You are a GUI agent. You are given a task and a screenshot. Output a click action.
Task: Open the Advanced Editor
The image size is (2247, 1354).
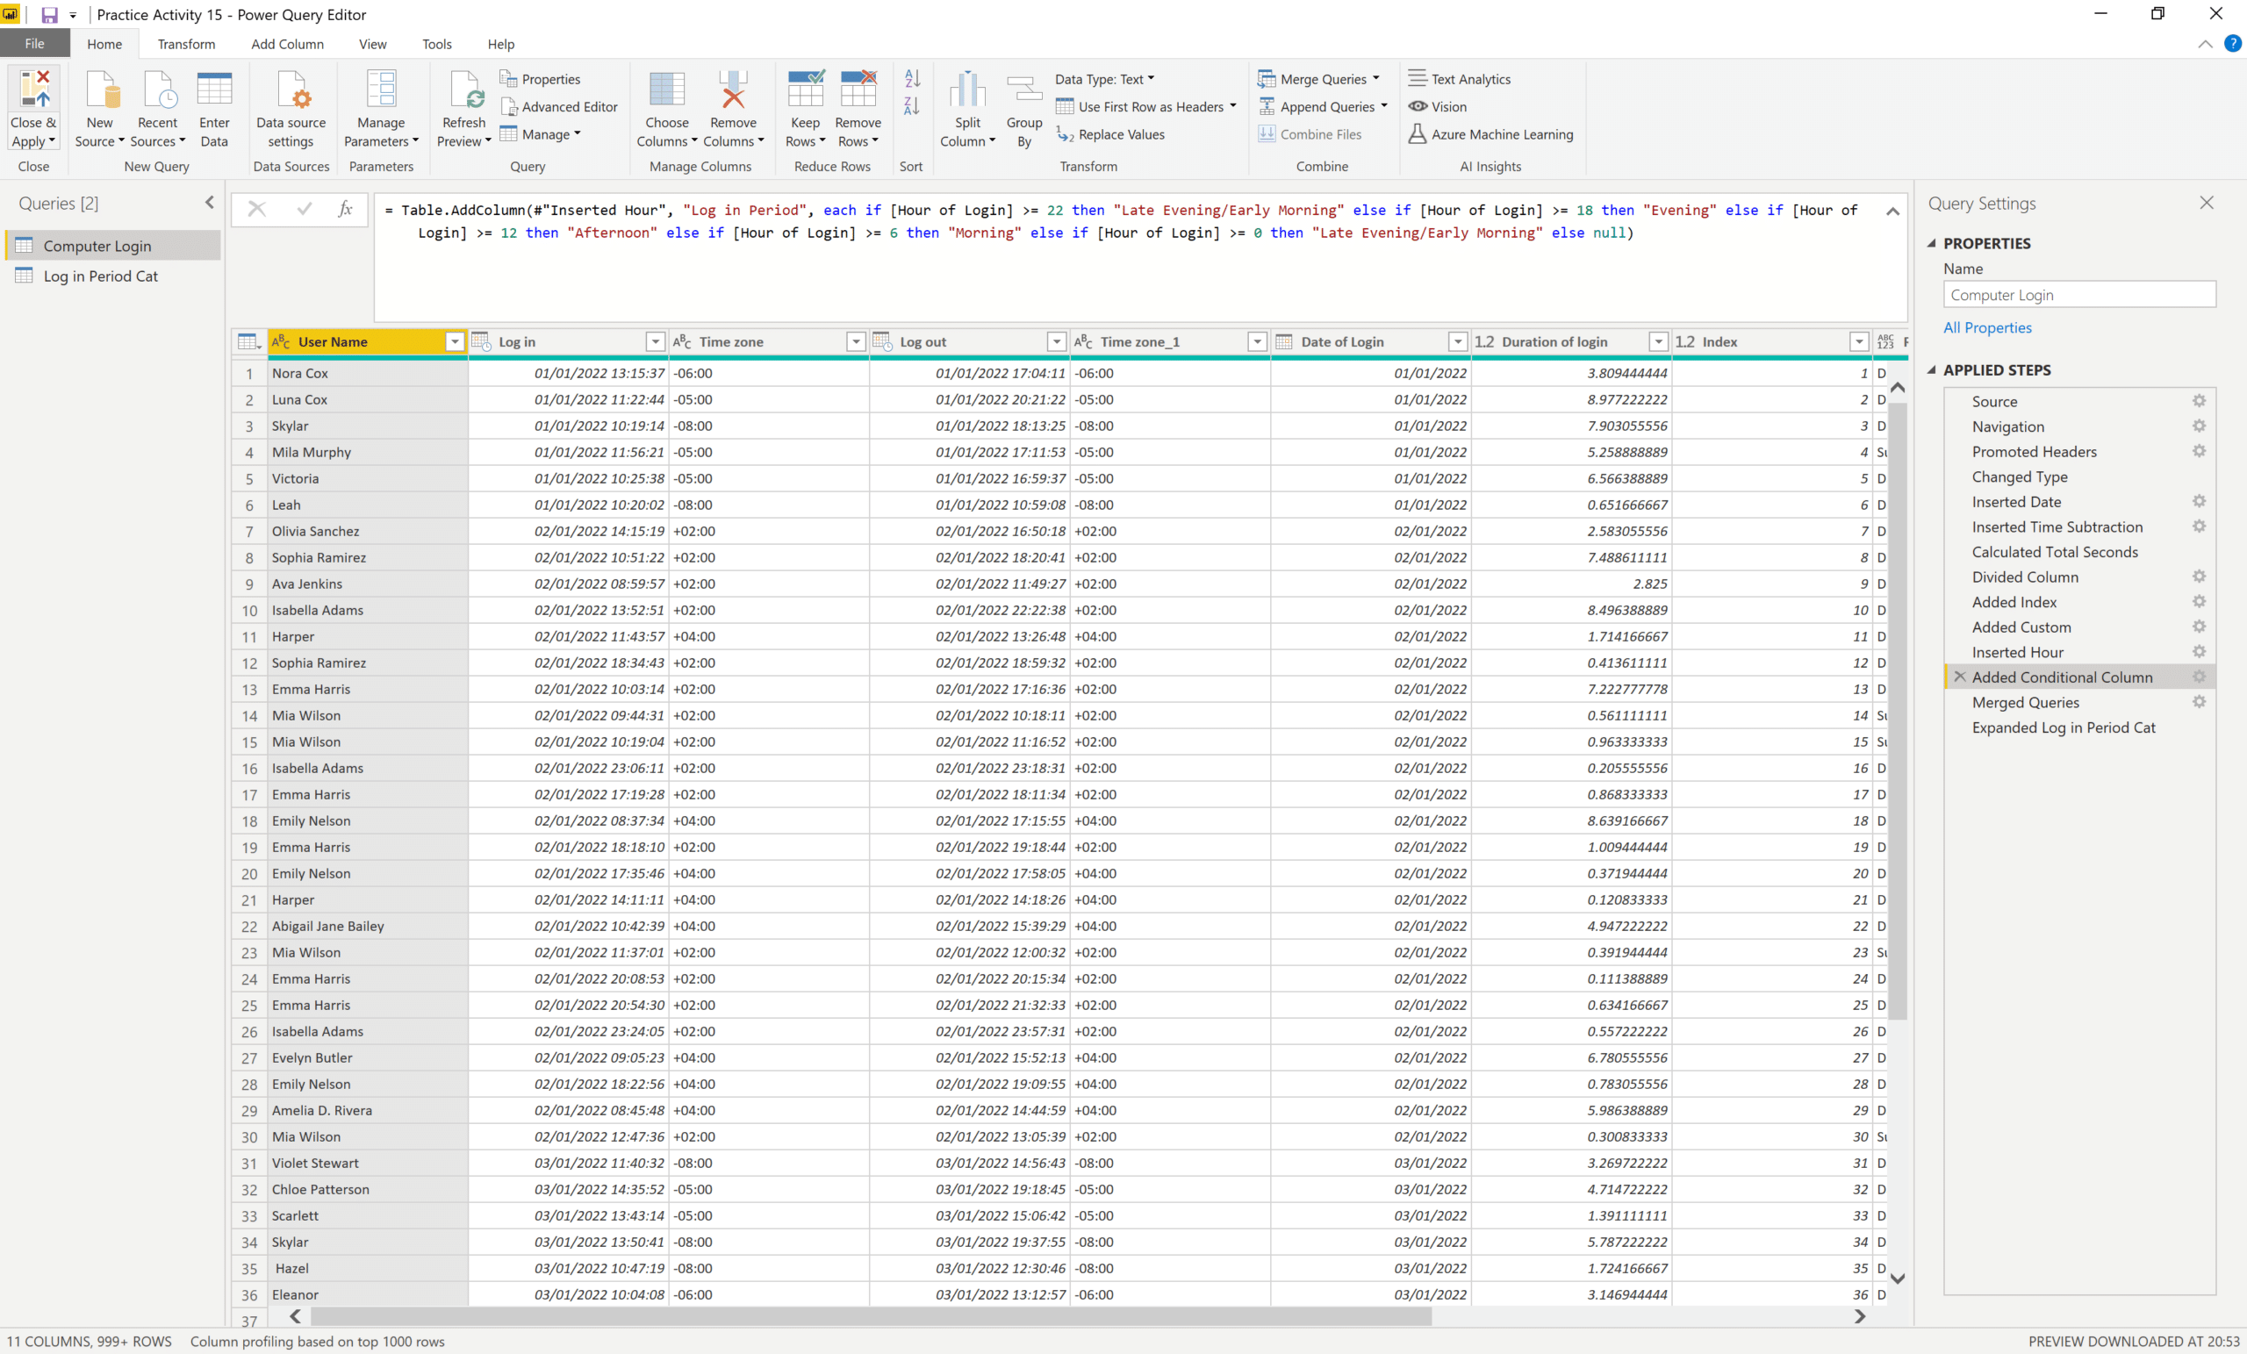tap(559, 107)
